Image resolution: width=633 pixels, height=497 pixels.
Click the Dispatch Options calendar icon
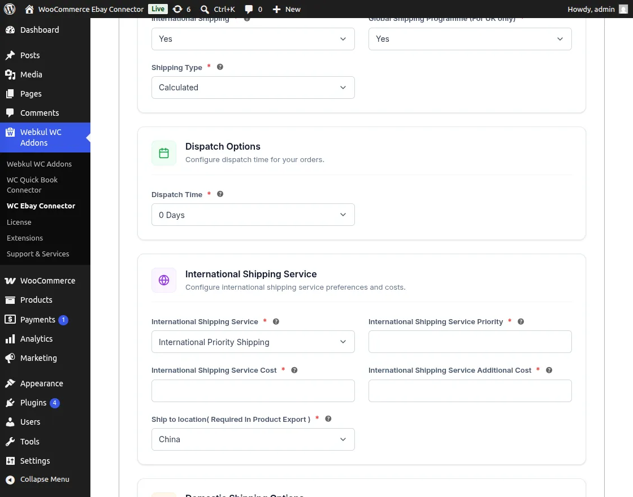pyautogui.click(x=164, y=153)
